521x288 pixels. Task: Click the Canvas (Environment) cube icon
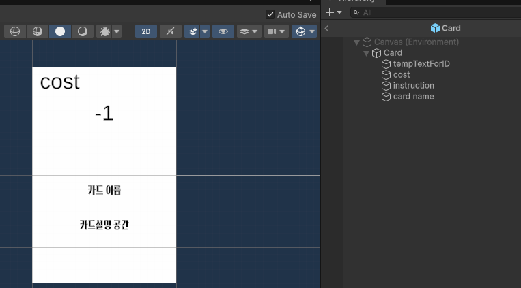367,42
